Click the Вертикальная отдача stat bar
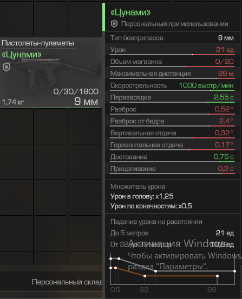This screenshot has width=242, height=299. (x=172, y=138)
